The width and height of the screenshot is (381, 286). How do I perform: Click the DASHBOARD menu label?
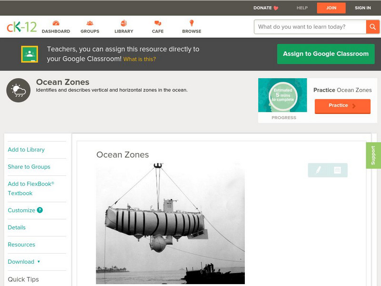56,31
